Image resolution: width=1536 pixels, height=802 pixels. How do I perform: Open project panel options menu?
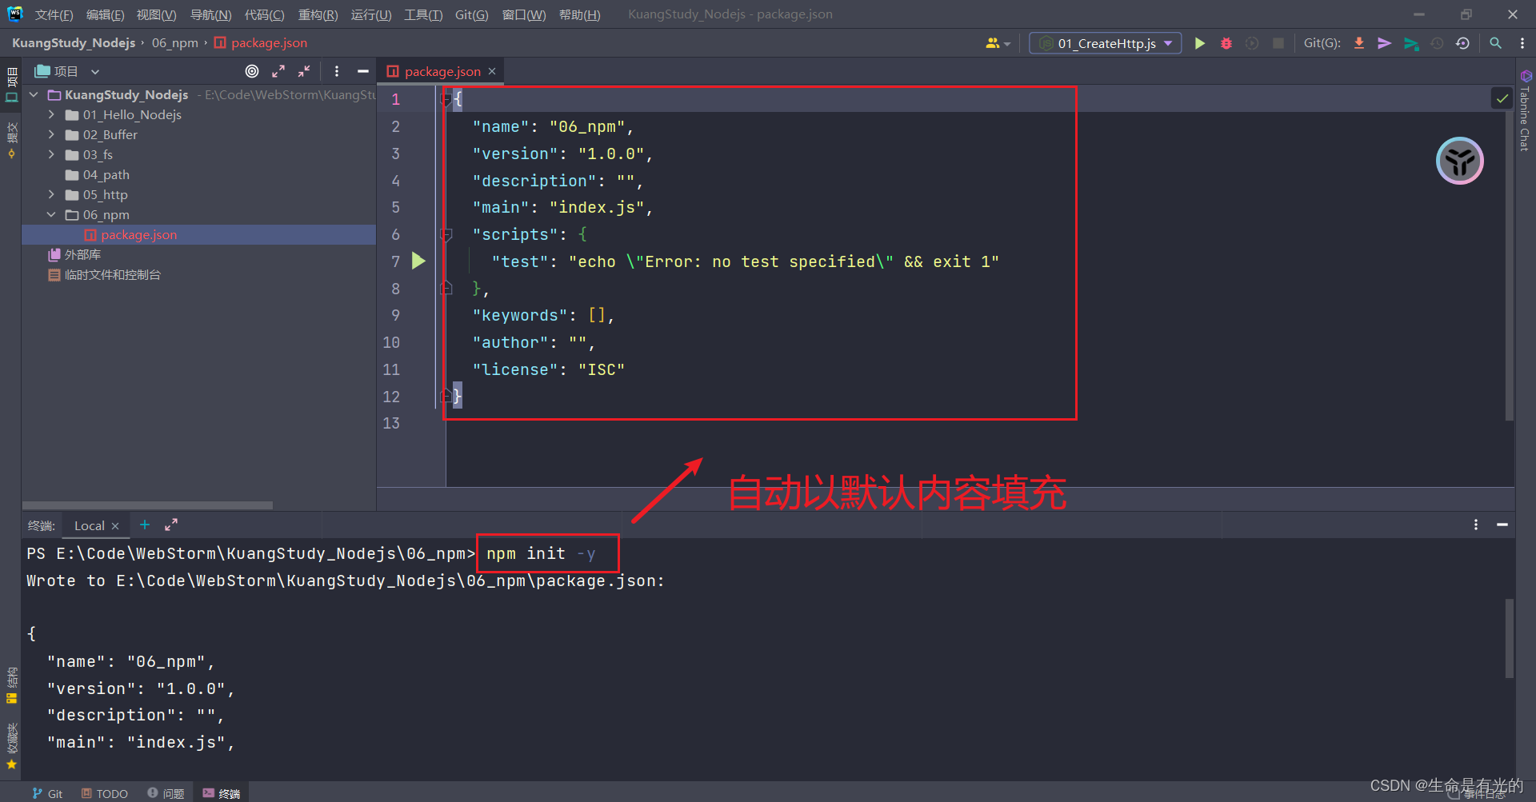coord(337,71)
